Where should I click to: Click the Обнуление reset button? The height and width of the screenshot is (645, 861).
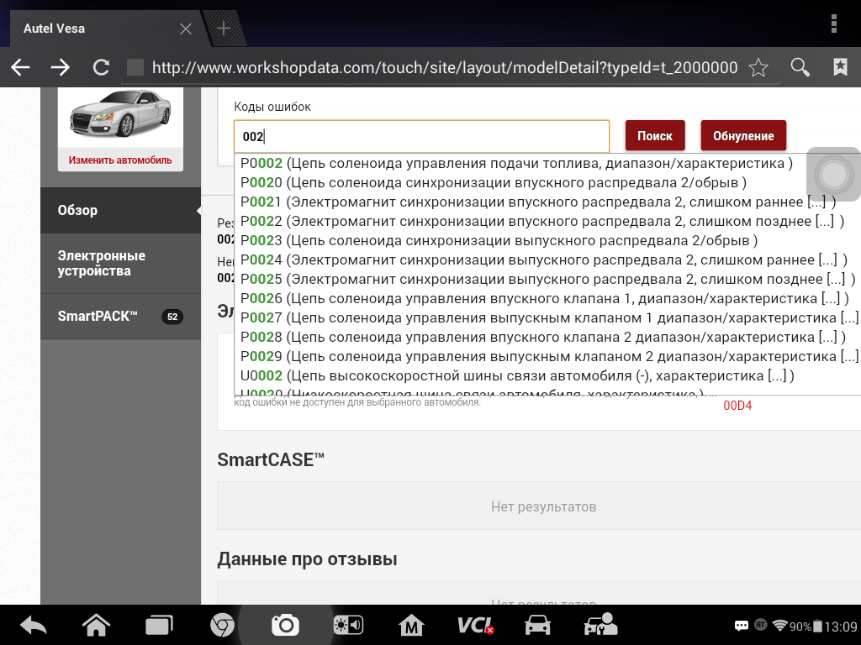pyautogui.click(x=743, y=135)
